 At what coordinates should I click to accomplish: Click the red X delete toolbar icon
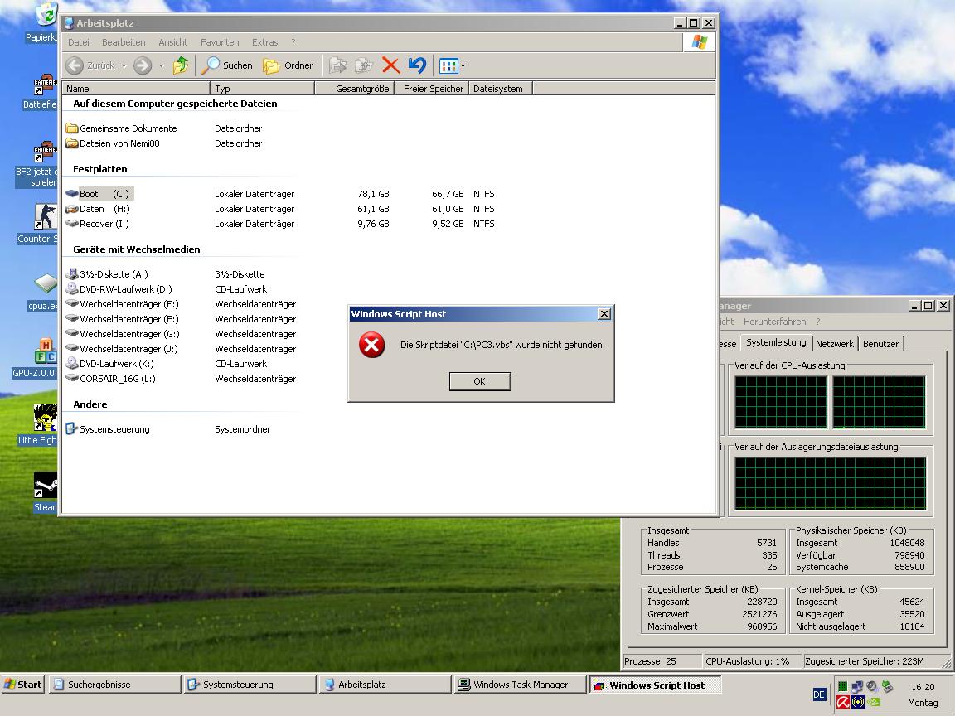pos(390,65)
